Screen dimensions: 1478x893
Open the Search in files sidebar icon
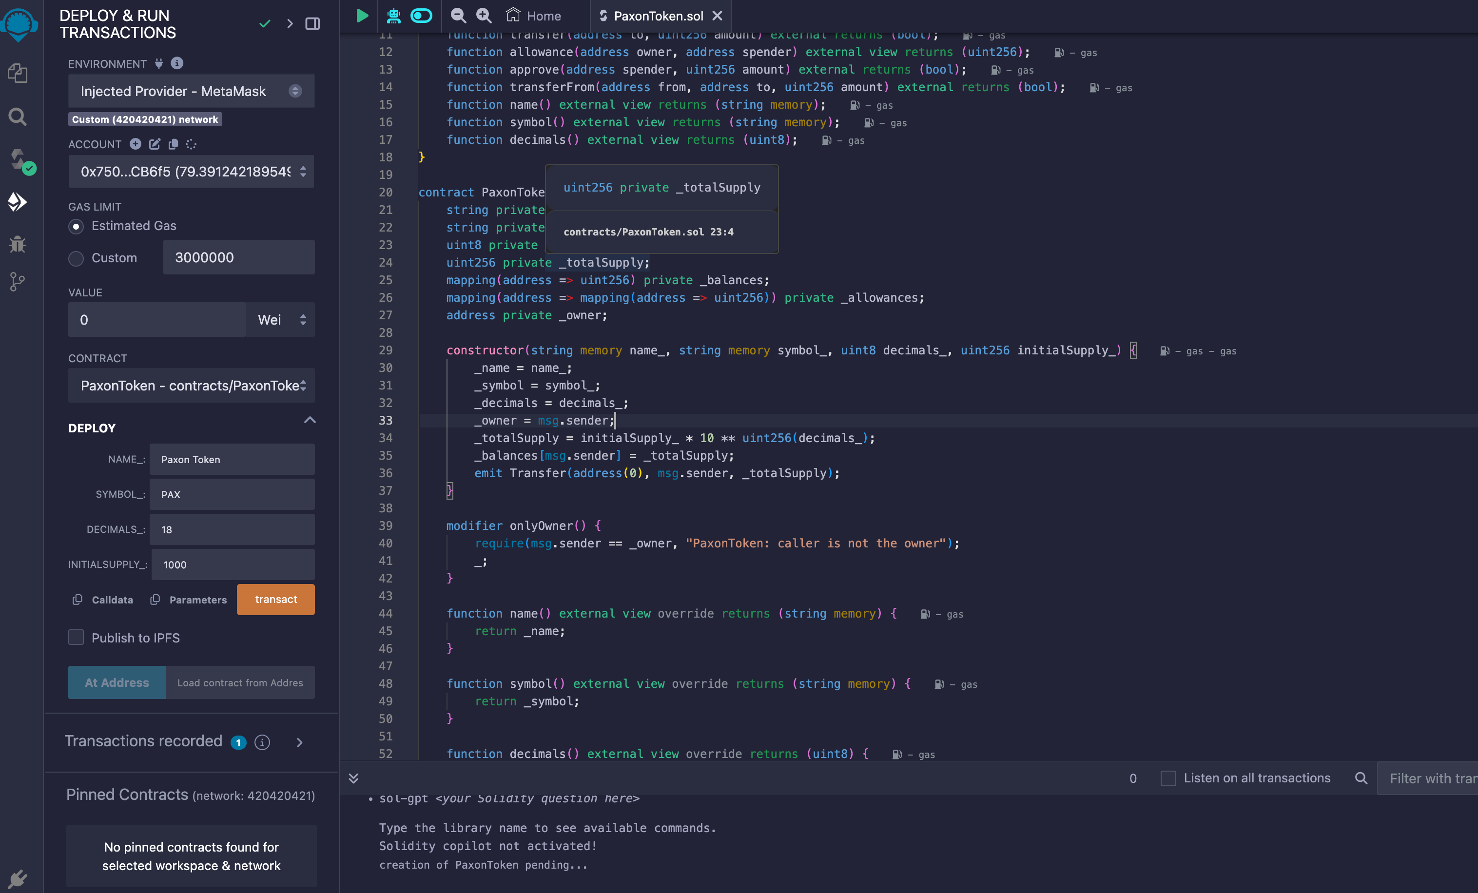[x=18, y=117]
